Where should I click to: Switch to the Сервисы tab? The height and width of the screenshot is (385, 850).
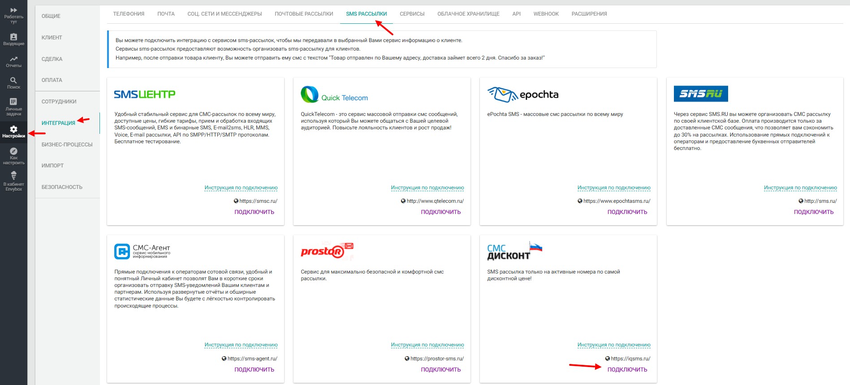[x=412, y=14]
